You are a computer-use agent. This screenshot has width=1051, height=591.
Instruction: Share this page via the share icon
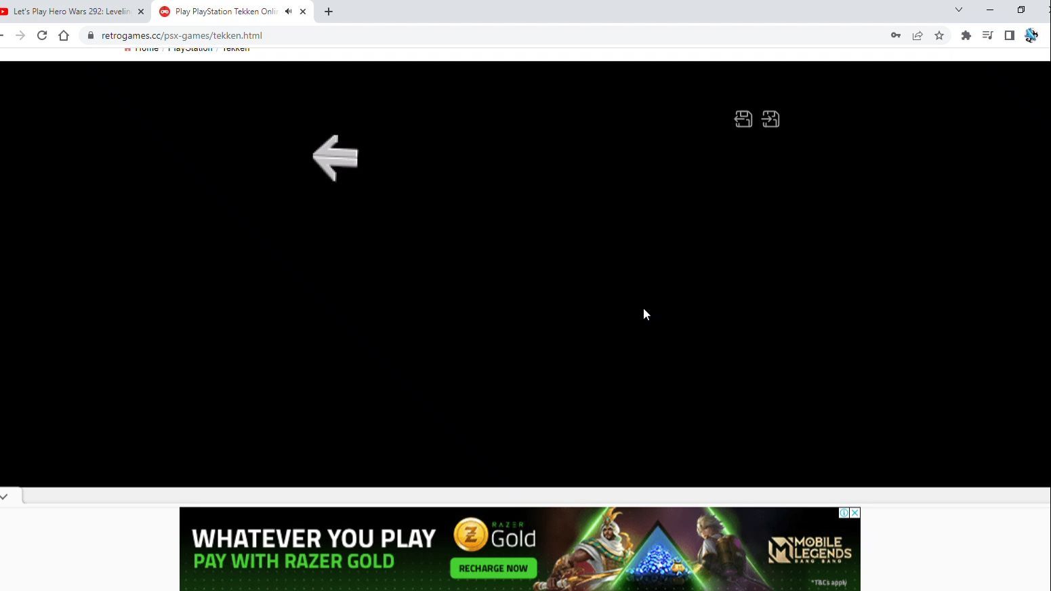[x=918, y=35]
